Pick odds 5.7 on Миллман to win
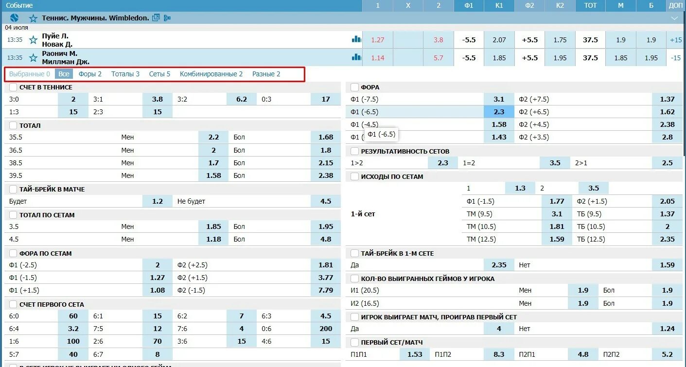This screenshot has height=367, width=686. tap(439, 57)
